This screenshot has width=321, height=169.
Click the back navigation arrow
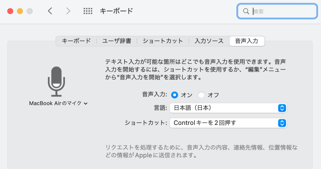pos(50,11)
